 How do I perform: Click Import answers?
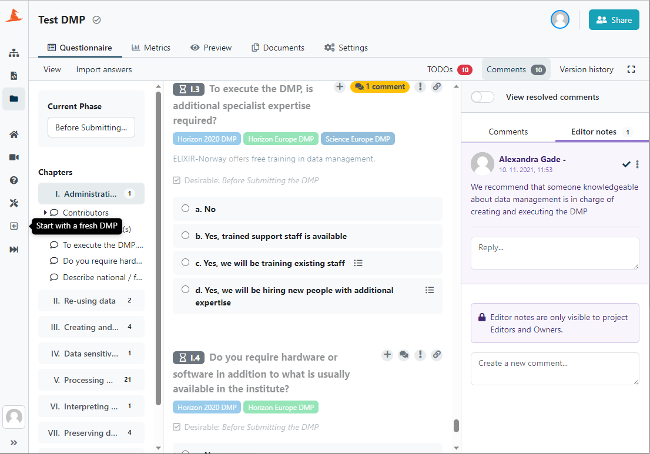point(104,69)
